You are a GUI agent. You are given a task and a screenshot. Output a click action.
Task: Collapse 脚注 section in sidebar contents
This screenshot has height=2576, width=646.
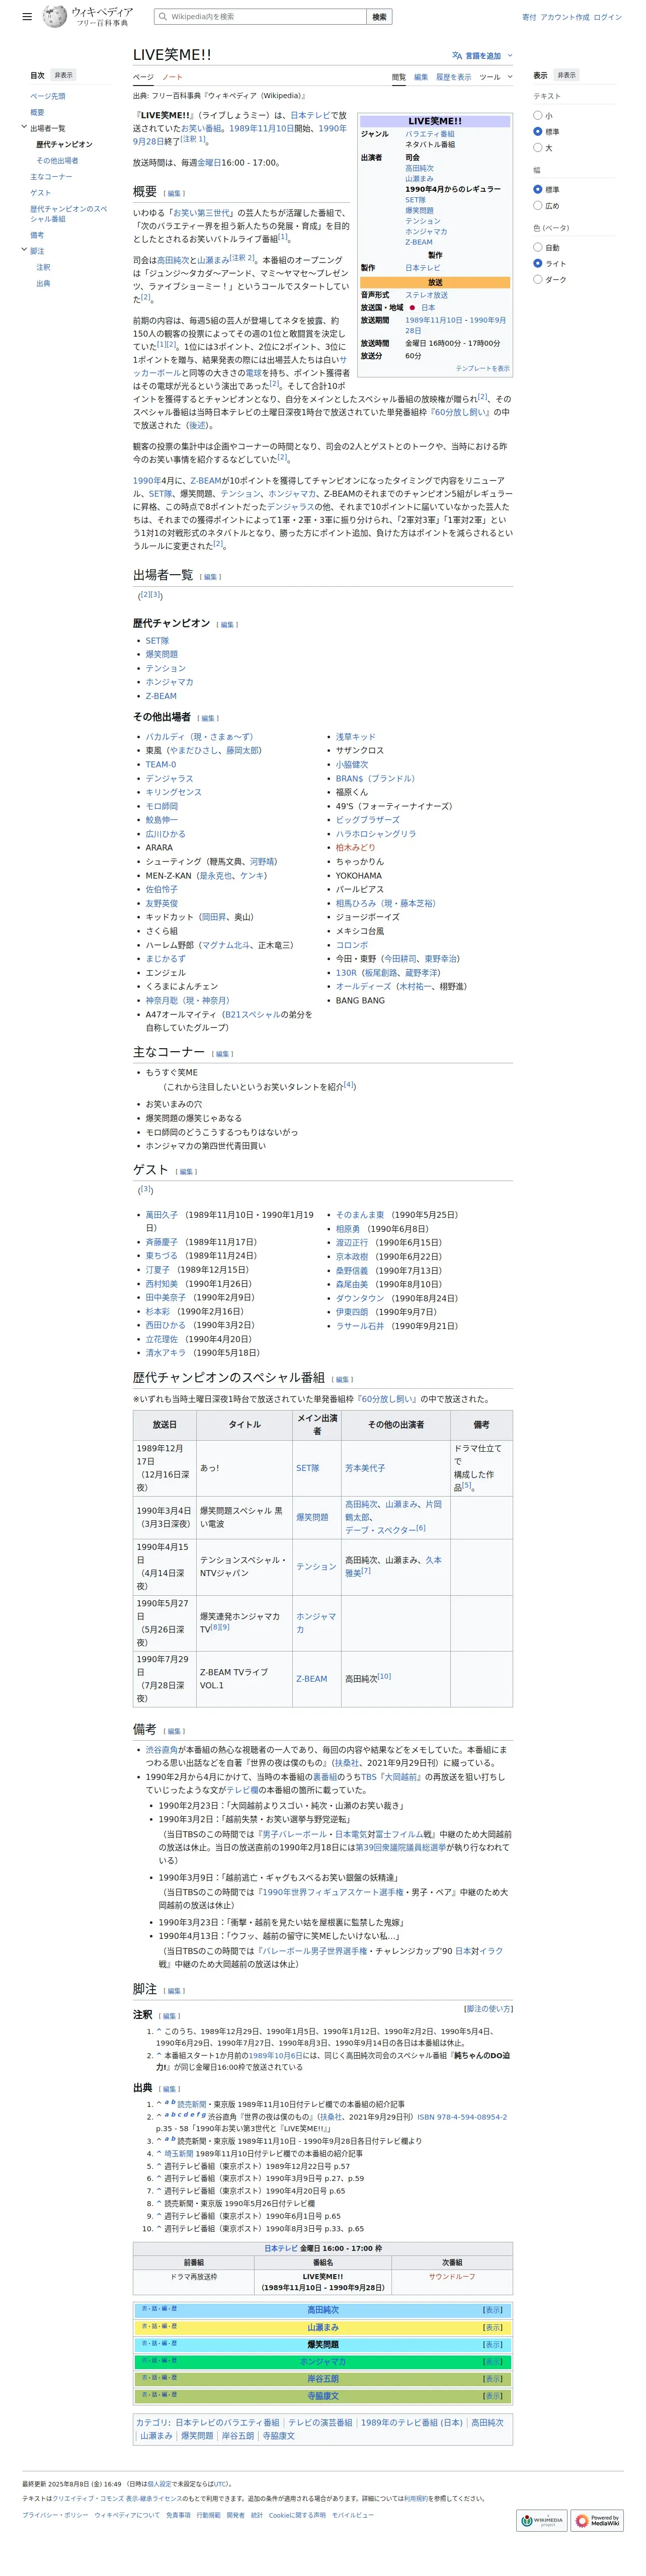tap(24, 250)
